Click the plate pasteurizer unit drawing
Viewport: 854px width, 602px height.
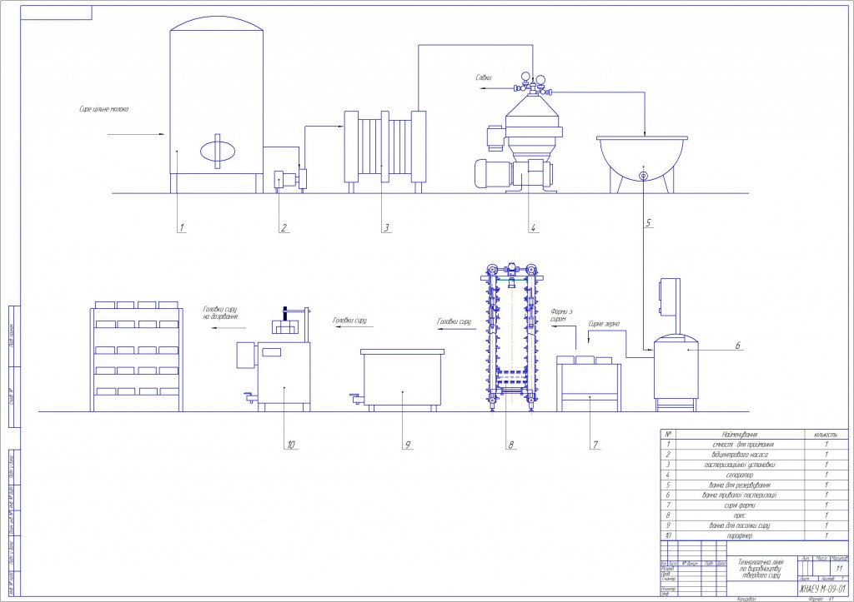pyautogui.click(x=385, y=151)
